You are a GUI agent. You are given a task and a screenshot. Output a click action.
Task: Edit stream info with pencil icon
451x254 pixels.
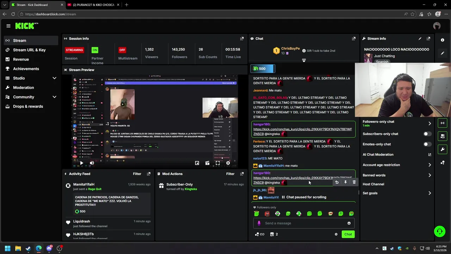pos(420,38)
